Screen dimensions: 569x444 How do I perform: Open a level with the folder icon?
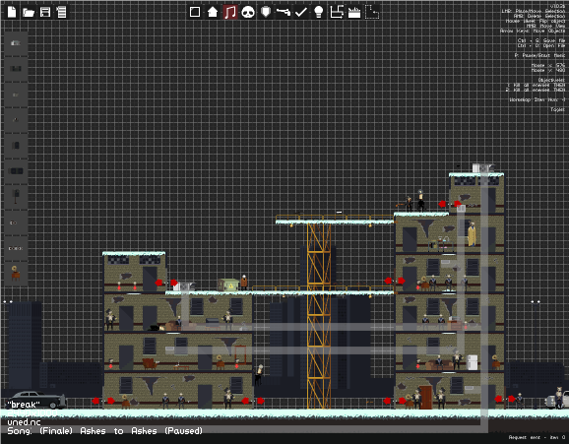coord(29,13)
